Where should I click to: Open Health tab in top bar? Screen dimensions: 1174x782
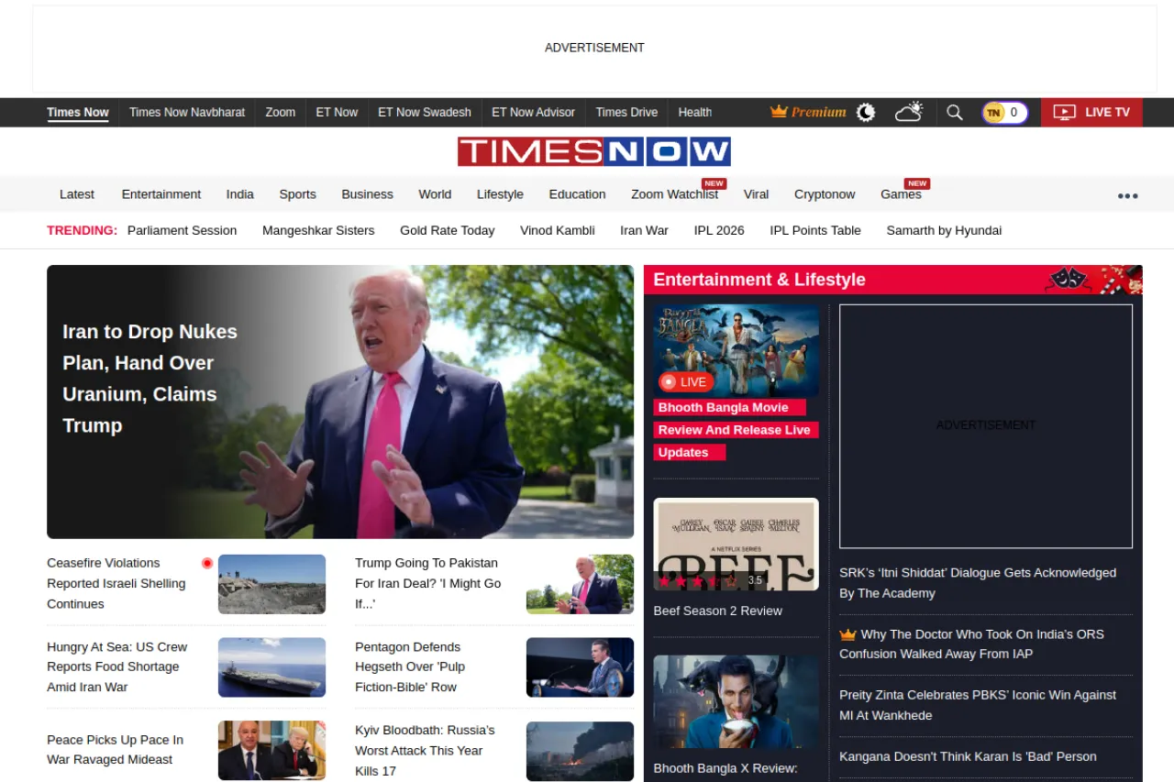[695, 112]
